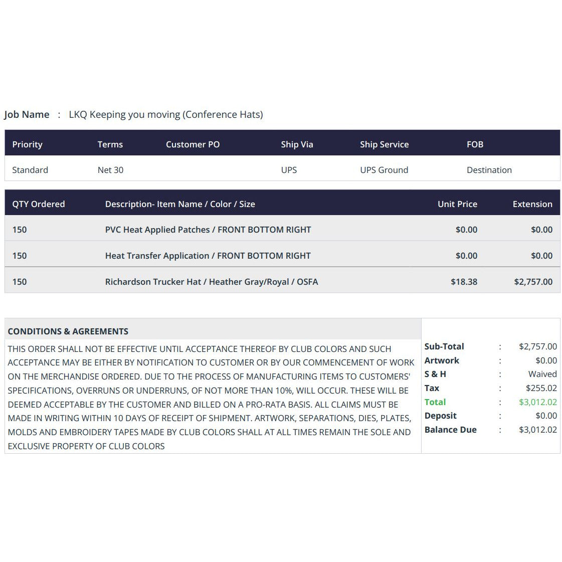Click the Balance Due amount
This screenshot has width=562, height=562.
(537, 430)
